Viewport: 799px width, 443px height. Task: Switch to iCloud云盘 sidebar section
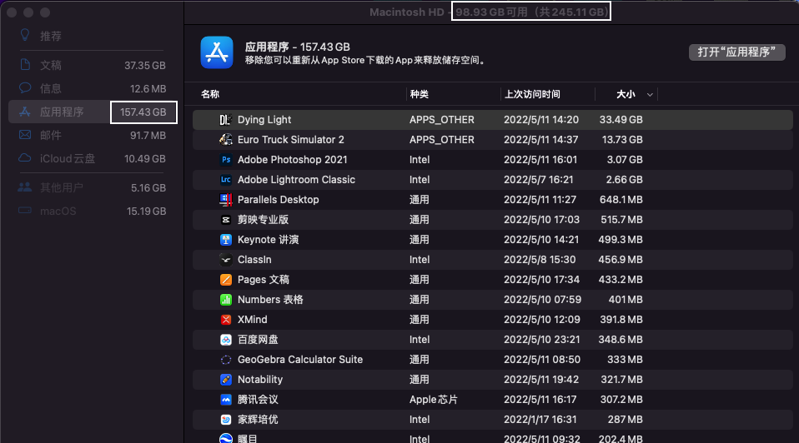point(68,158)
